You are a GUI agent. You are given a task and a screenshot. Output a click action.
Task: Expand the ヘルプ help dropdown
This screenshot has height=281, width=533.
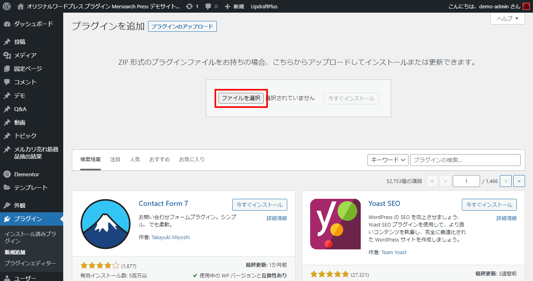508,19
